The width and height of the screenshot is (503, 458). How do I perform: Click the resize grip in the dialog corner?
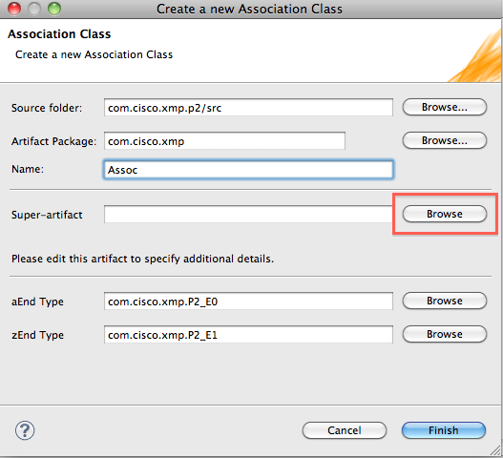click(496, 451)
